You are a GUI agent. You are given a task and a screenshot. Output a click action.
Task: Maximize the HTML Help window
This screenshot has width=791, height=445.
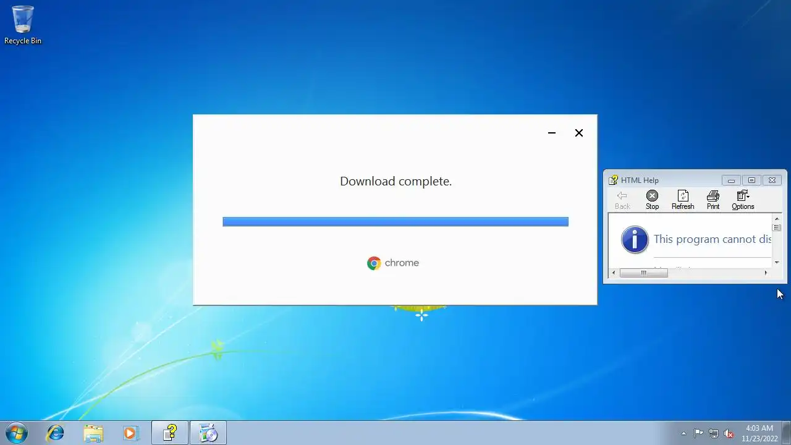click(x=751, y=180)
